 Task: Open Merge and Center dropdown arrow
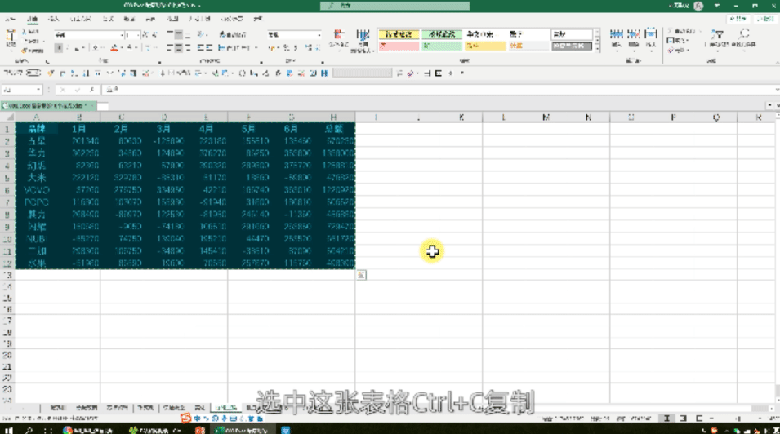pyautogui.click(x=256, y=48)
